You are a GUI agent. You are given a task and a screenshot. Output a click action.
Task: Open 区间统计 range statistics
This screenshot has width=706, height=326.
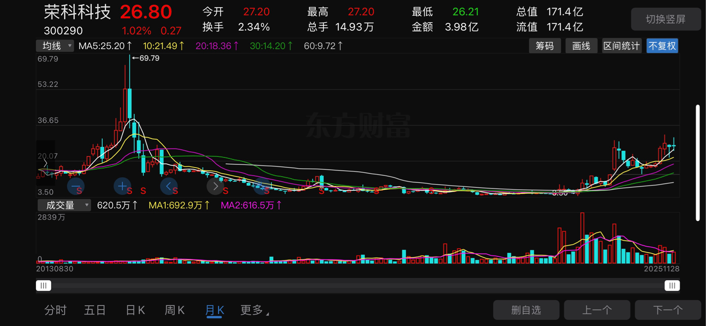(x=621, y=46)
